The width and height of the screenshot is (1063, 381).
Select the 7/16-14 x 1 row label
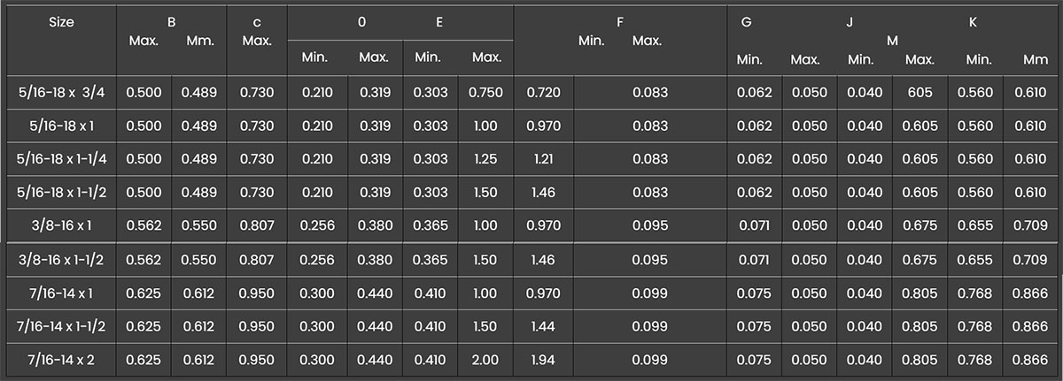[x=61, y=293]
